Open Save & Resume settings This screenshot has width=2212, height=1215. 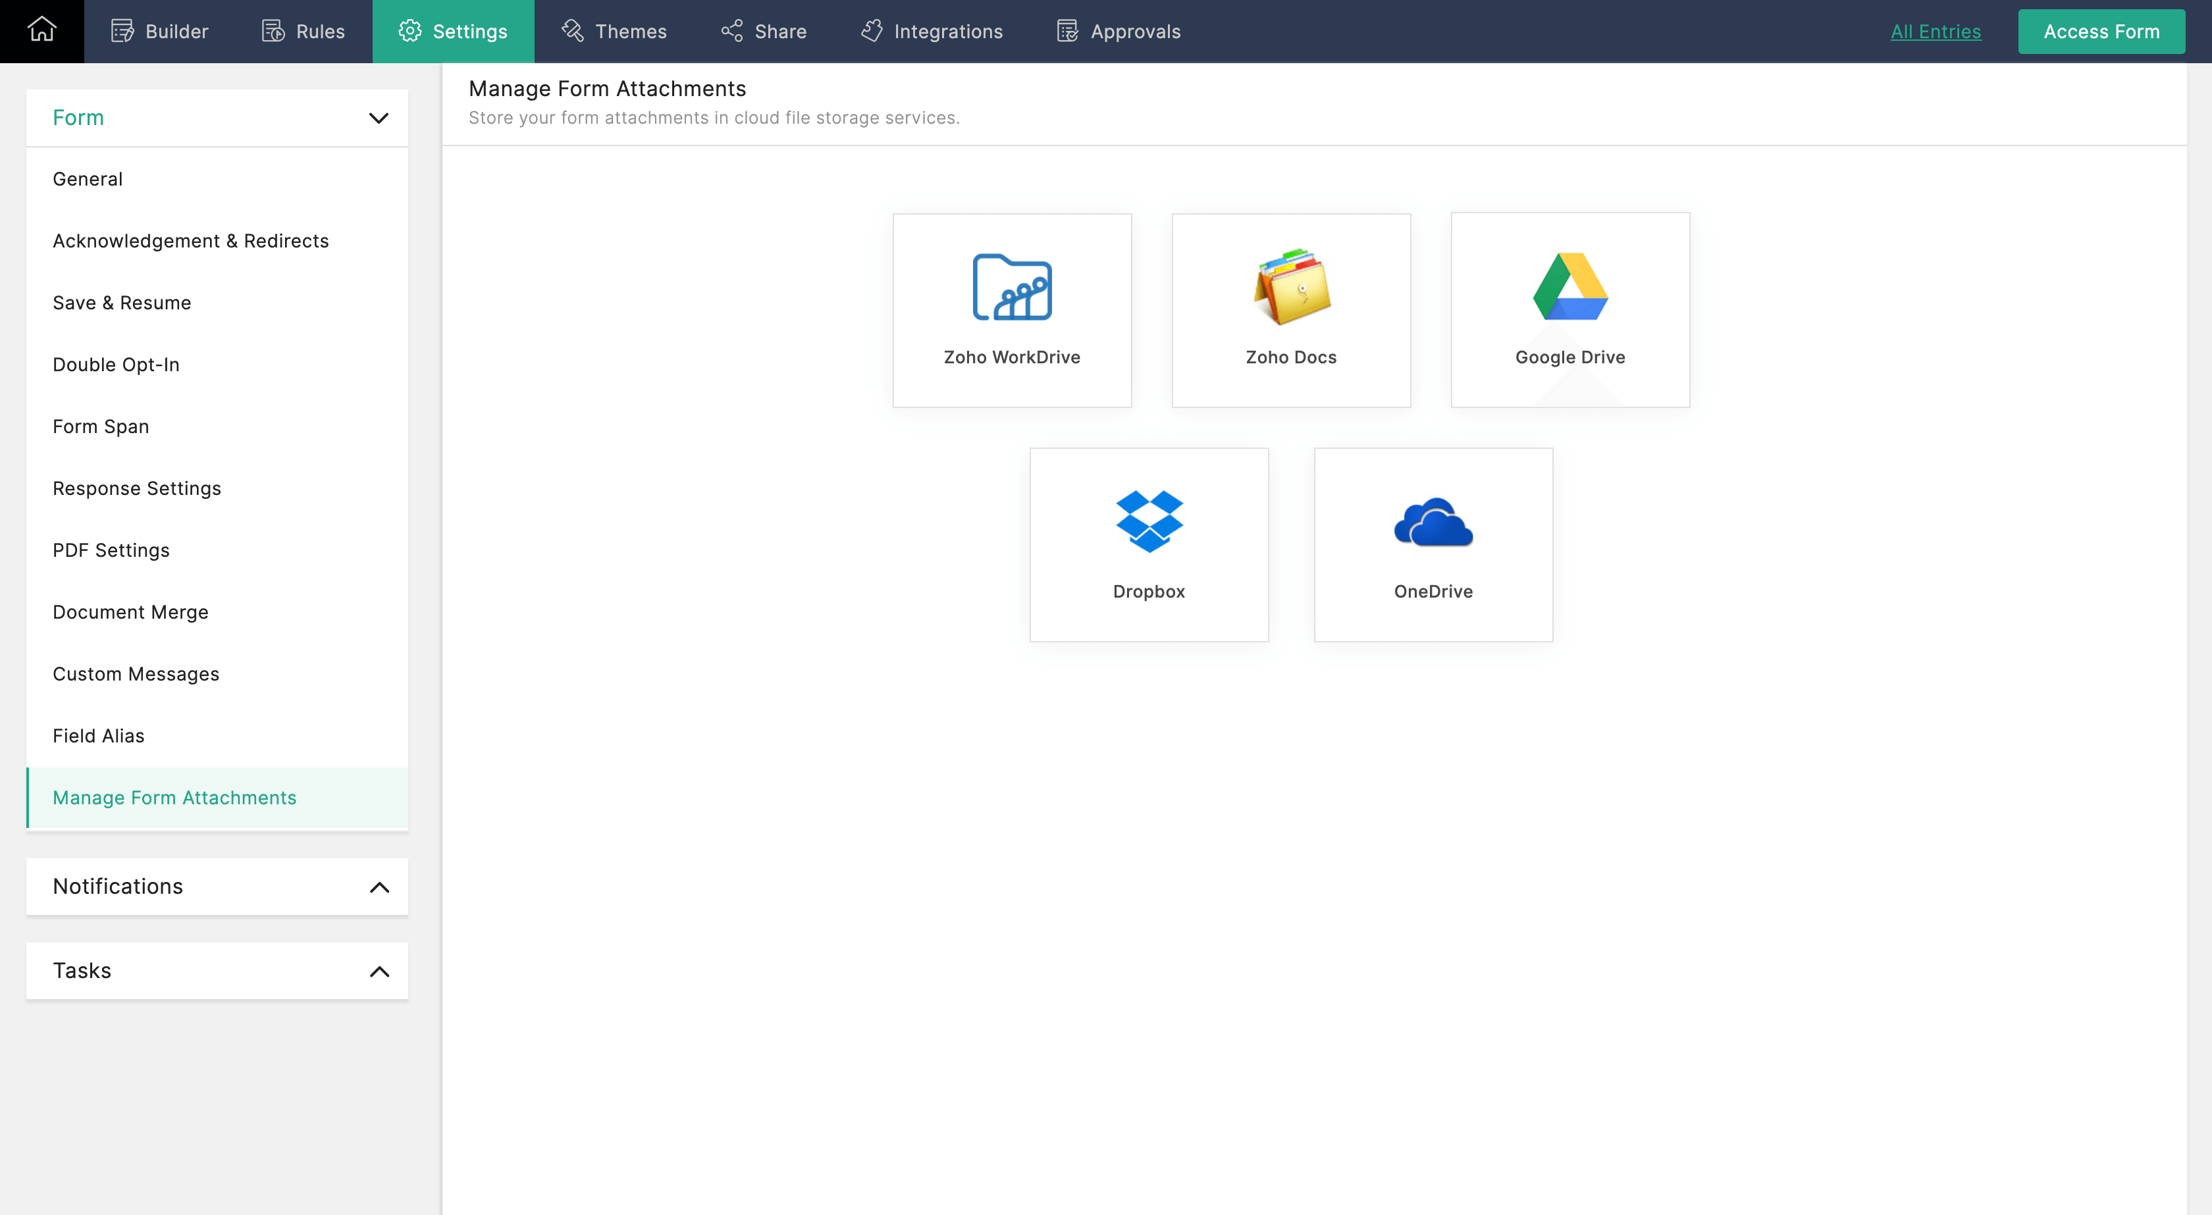[217, 302]
